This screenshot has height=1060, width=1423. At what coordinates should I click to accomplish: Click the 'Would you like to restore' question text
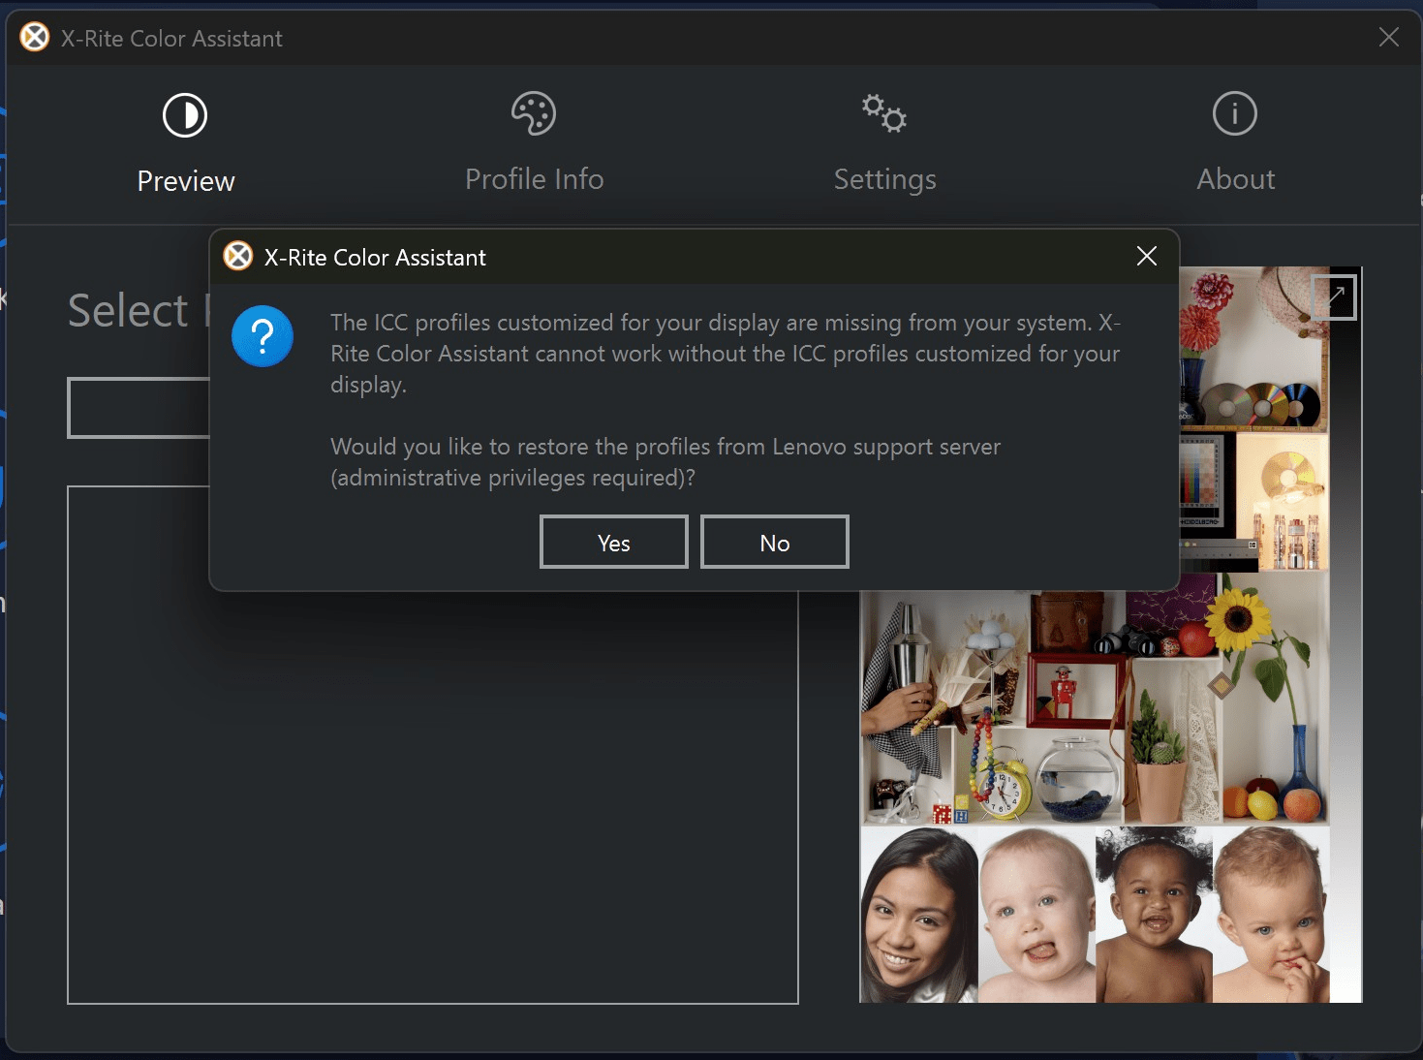click(665, 462)
